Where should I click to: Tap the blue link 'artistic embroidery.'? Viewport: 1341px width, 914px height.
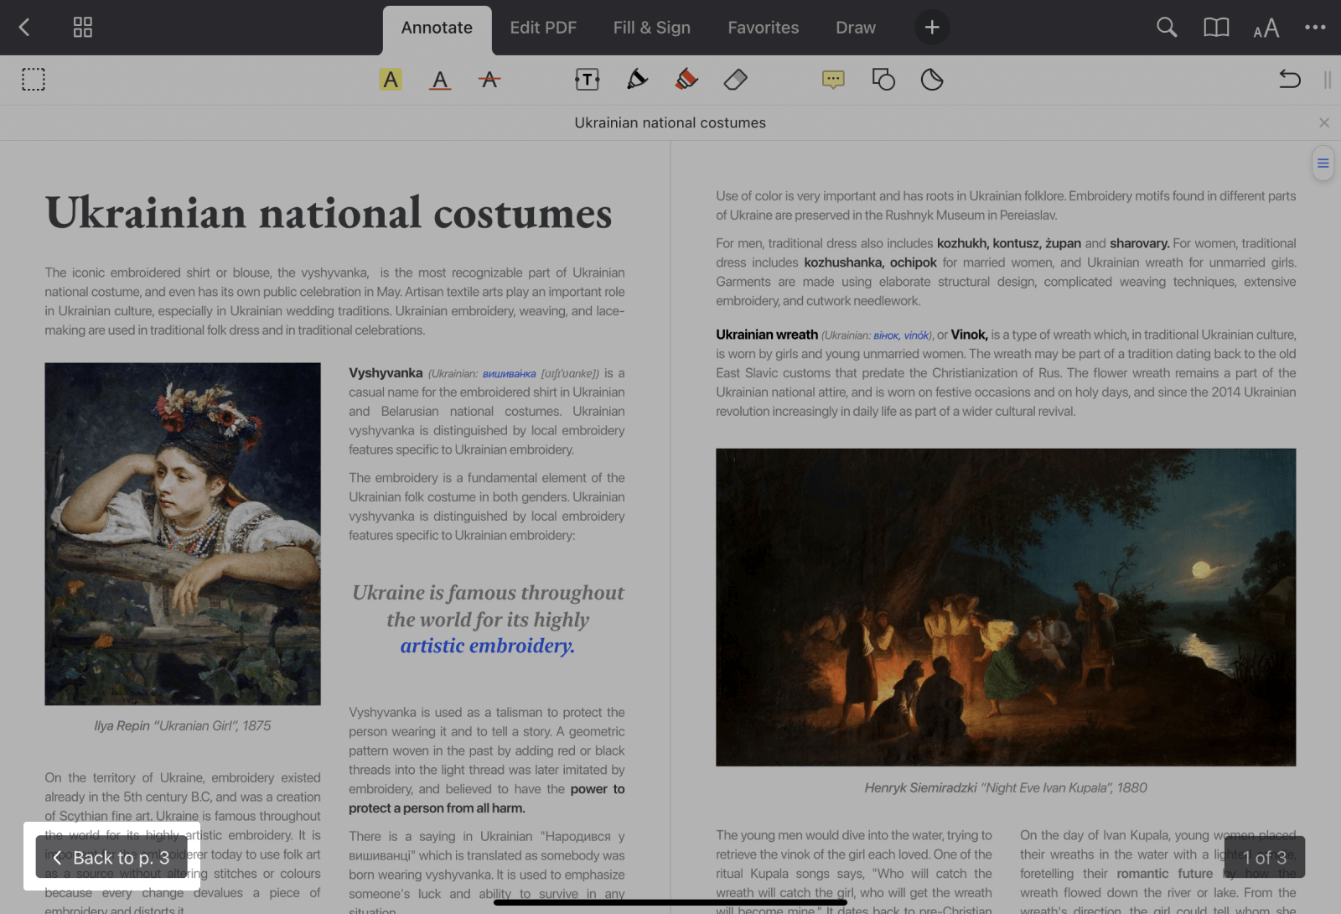click(487, 646)
